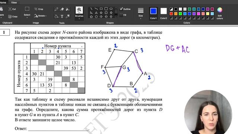Screen dimensions: 238x134
Task: Pick the purple swatch in top row
Action: point(208,9)
